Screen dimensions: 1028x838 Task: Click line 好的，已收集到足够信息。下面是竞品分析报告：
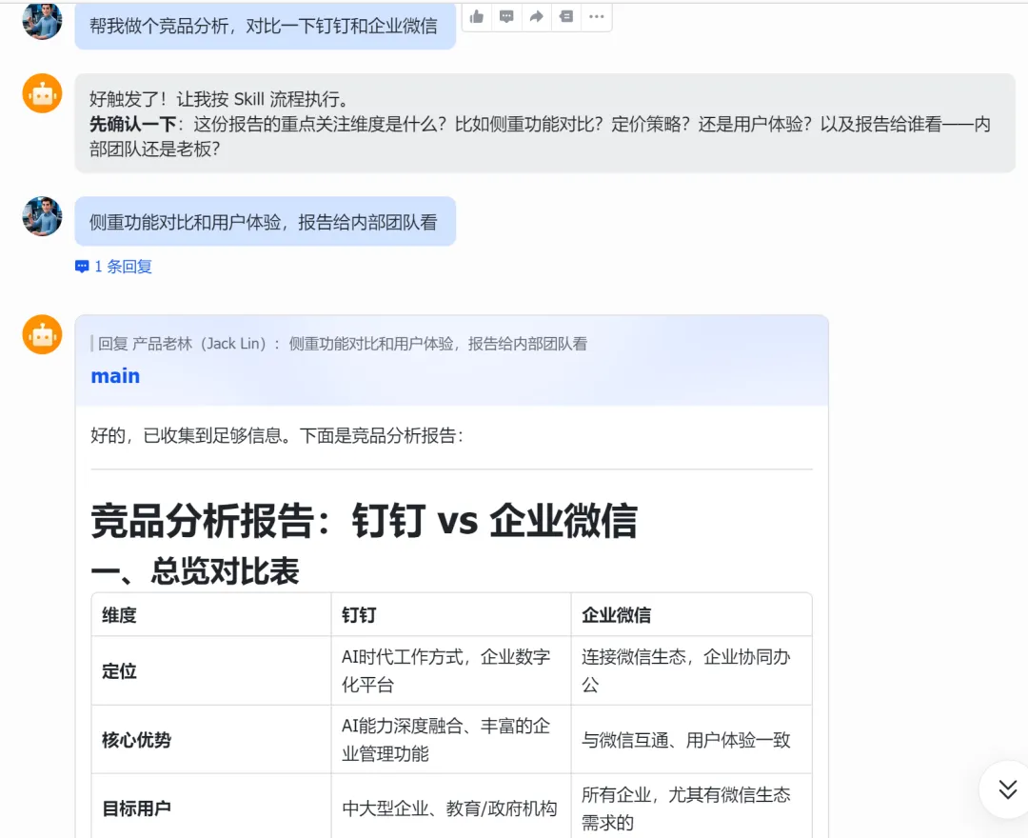(277, 435)
